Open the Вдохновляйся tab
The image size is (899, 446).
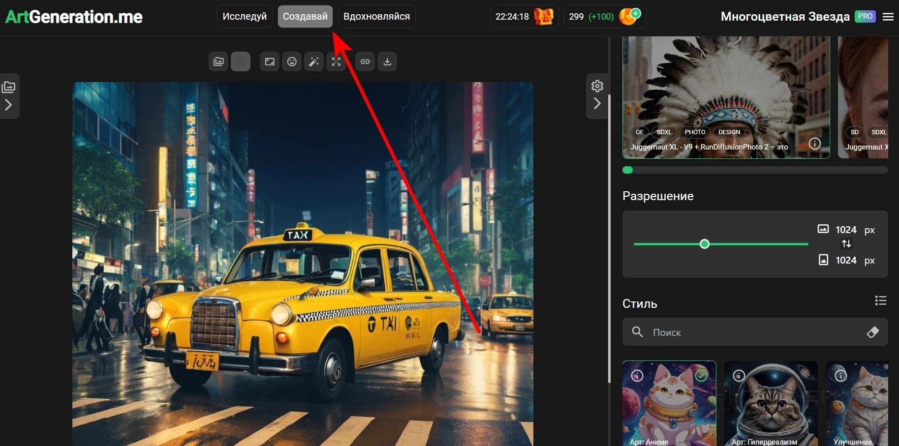pyautogui.click(x=376, y=17)
